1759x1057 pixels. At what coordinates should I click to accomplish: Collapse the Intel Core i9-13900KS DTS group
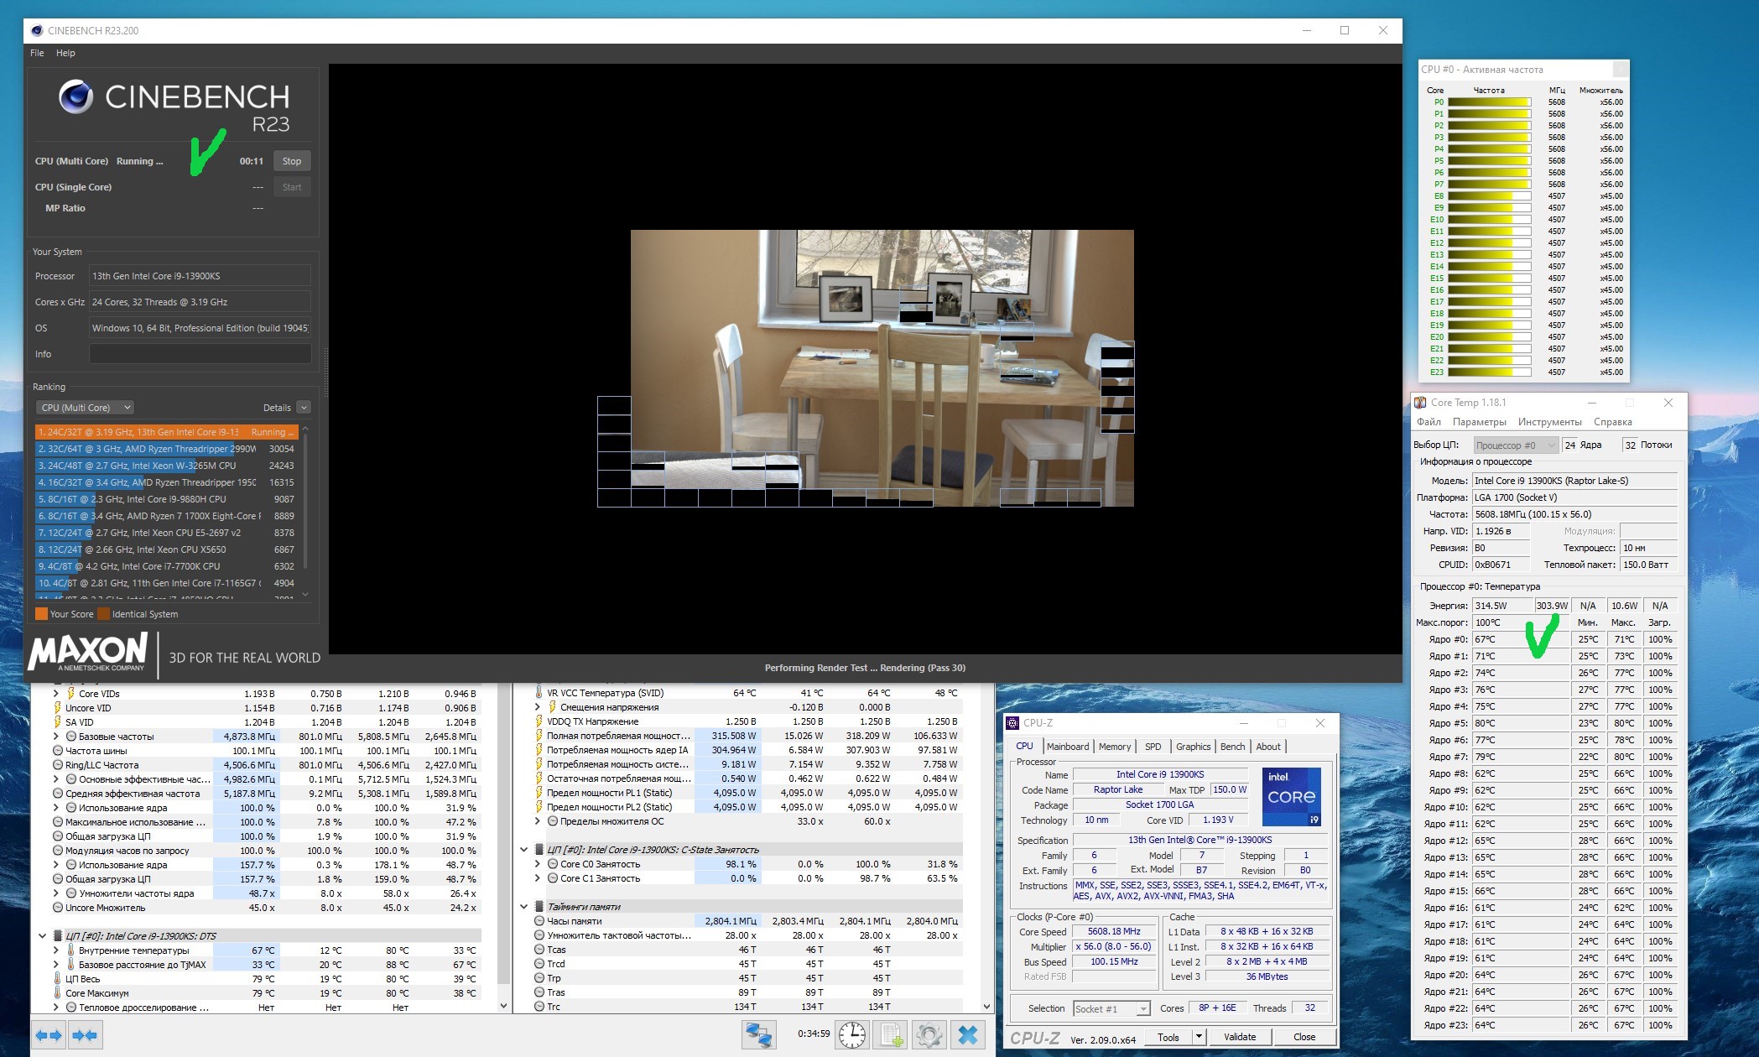(42, 936)
